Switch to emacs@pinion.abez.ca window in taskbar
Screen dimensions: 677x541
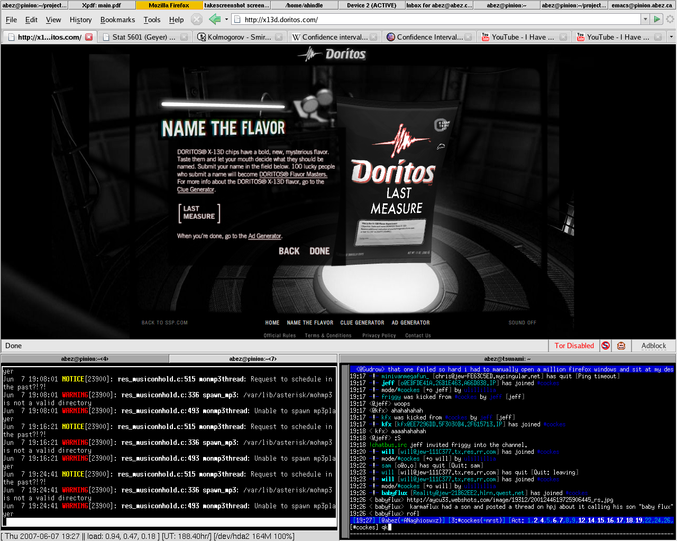[643, 5]
